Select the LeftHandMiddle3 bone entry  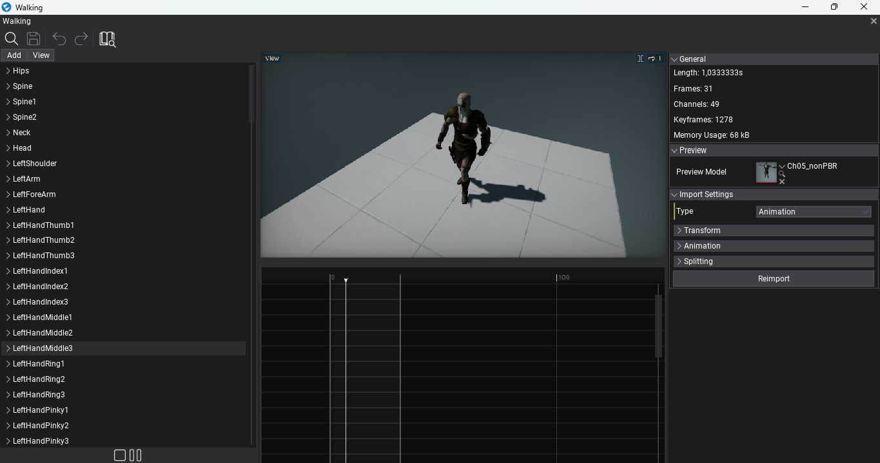[x=42, y=348]
